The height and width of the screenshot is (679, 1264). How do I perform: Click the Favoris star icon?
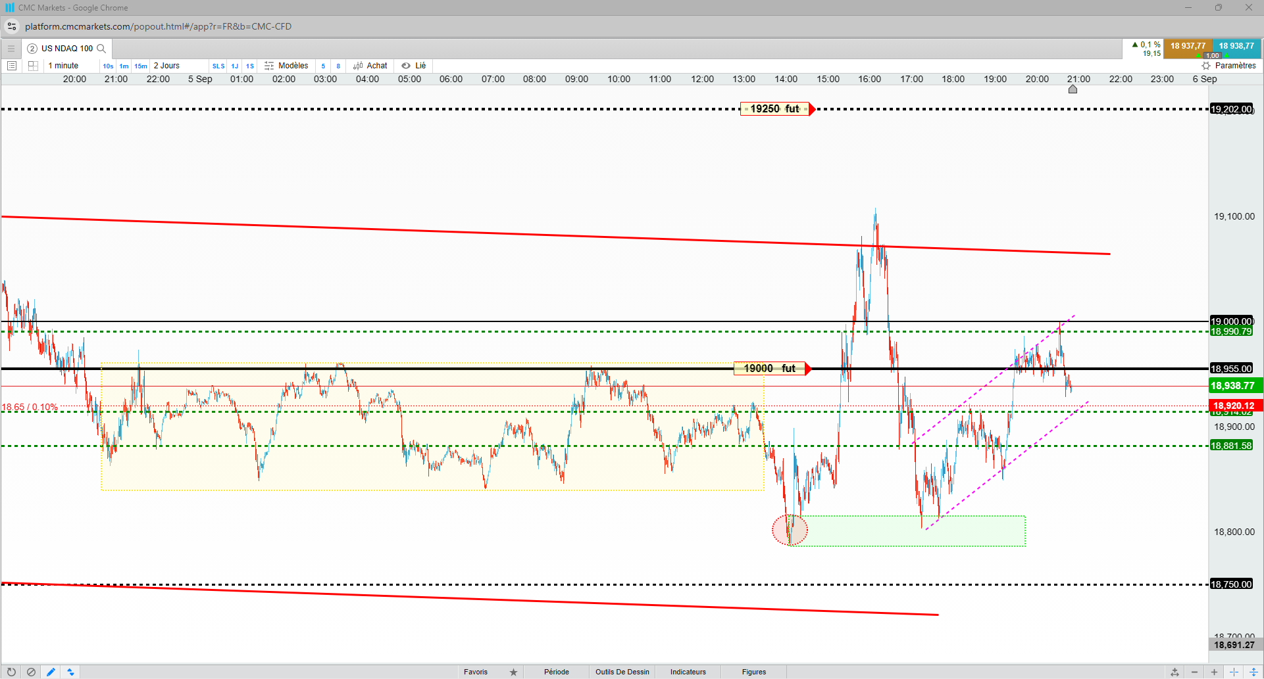(x=513, y=672)
